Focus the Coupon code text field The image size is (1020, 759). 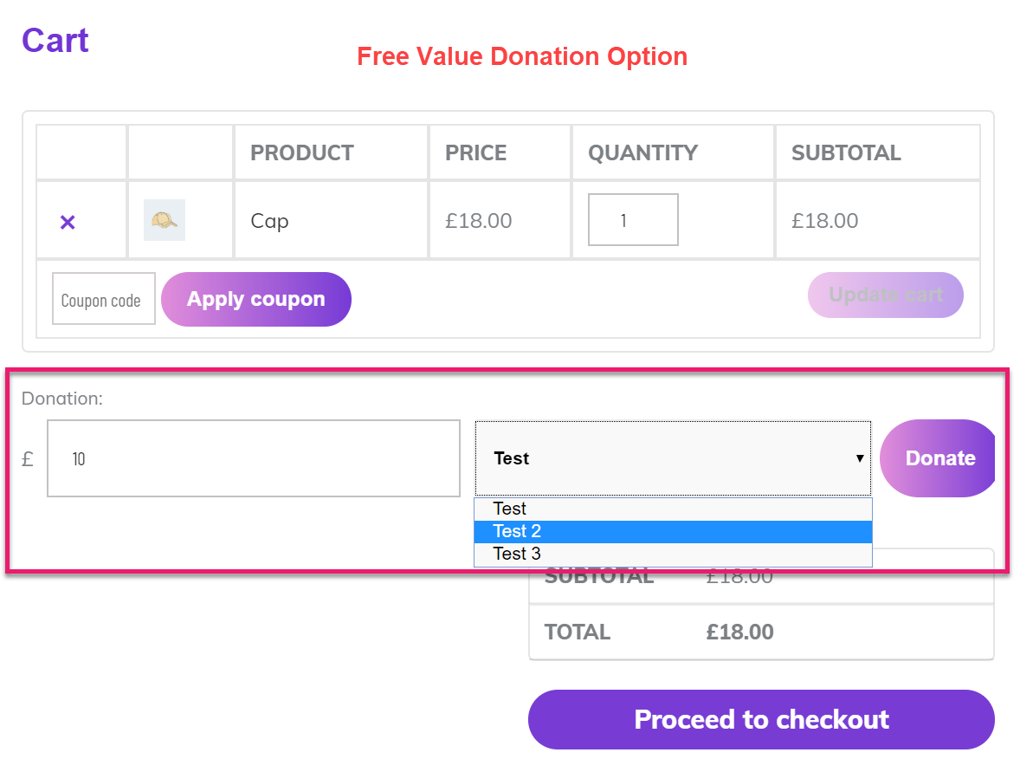coord(103,300)
